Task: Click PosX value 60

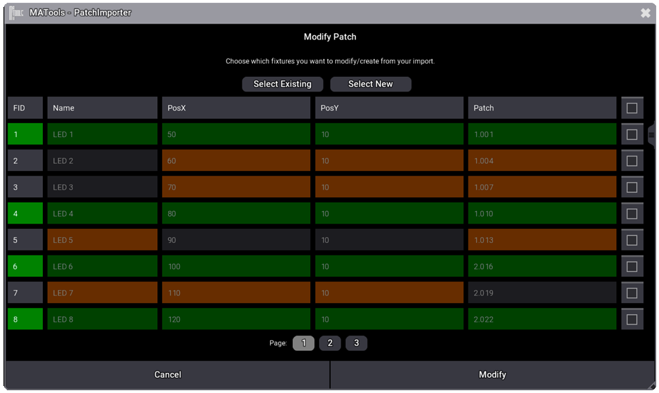Action: 236,161
